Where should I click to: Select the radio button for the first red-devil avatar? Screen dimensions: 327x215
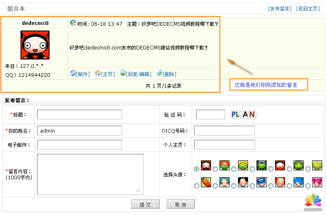click(x=196, y=169)
